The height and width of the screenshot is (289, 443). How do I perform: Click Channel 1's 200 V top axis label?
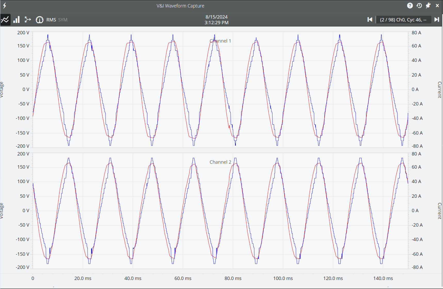pyautogui.click(x=23, y=33)
